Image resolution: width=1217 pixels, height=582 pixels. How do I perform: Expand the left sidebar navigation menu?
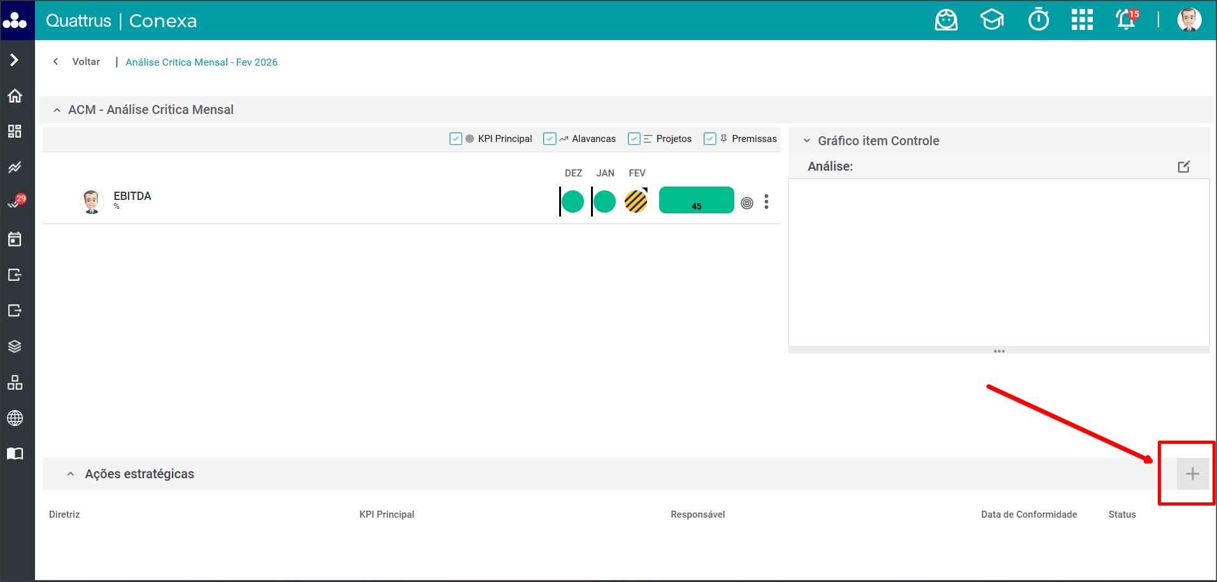[15, 60]
